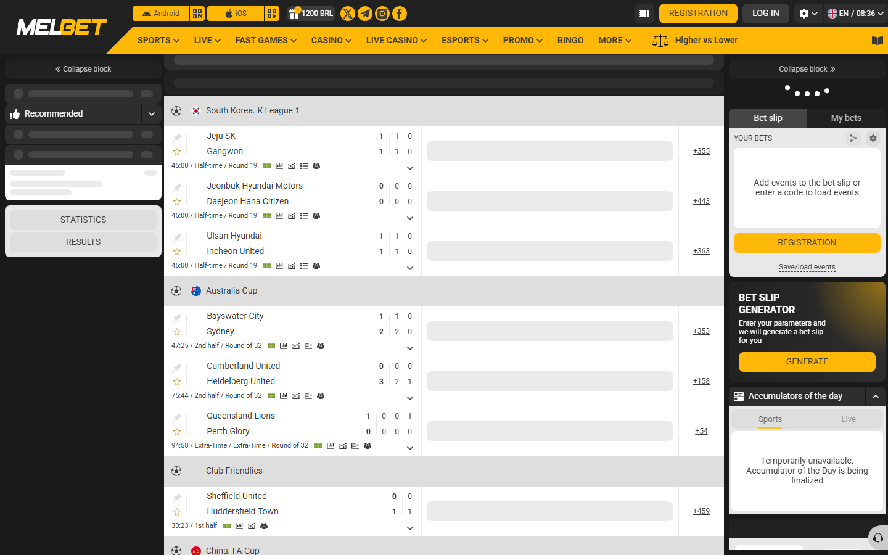Pin the Bayswater City vs Sydney match
The height and width of the screenshot is (555, 888).
click(x=177, y=318)
